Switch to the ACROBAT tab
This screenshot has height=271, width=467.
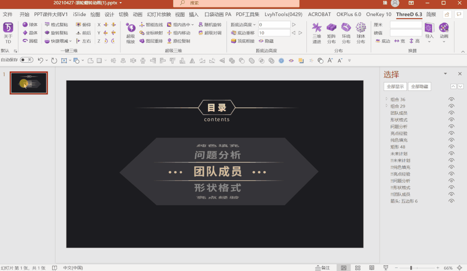(319, 14)
